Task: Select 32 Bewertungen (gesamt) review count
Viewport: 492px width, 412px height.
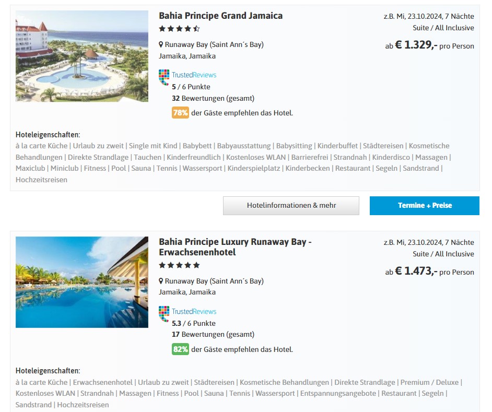Action: [x=213, y=98]
